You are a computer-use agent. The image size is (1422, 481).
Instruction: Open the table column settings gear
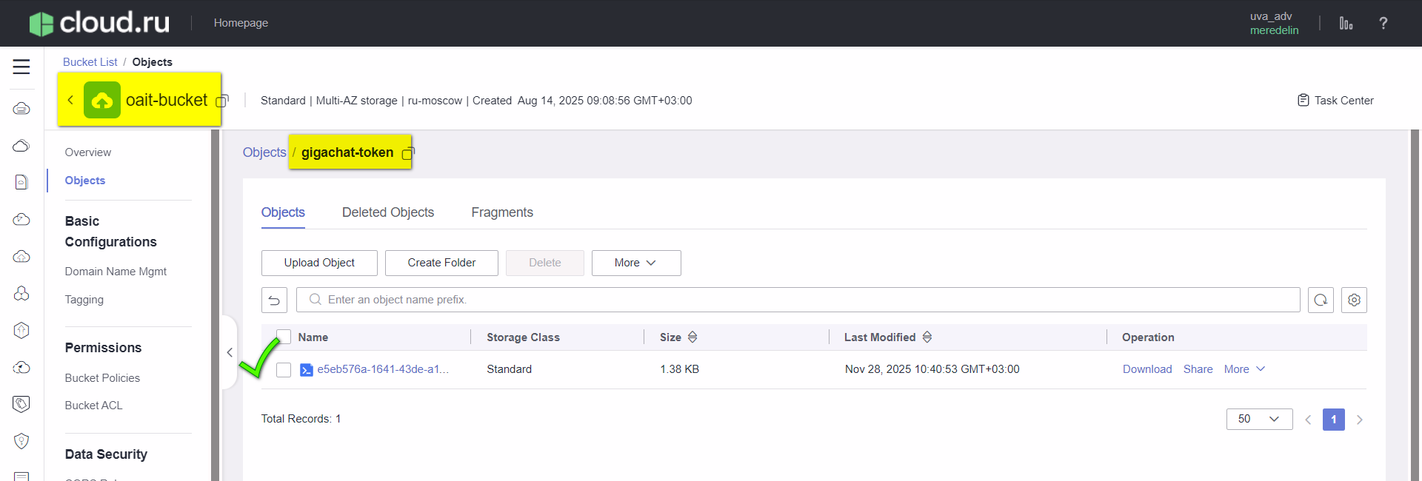point(1354,300)
